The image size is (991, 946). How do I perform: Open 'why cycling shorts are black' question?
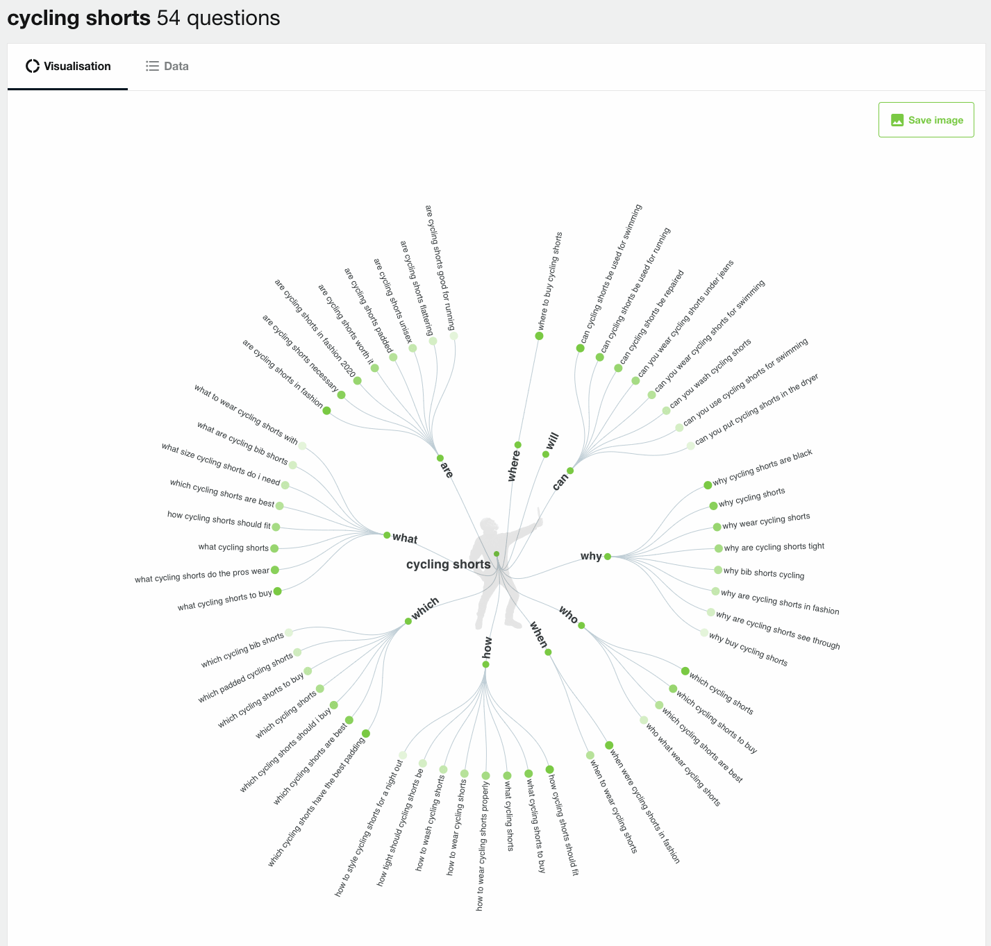click(762, 468)
